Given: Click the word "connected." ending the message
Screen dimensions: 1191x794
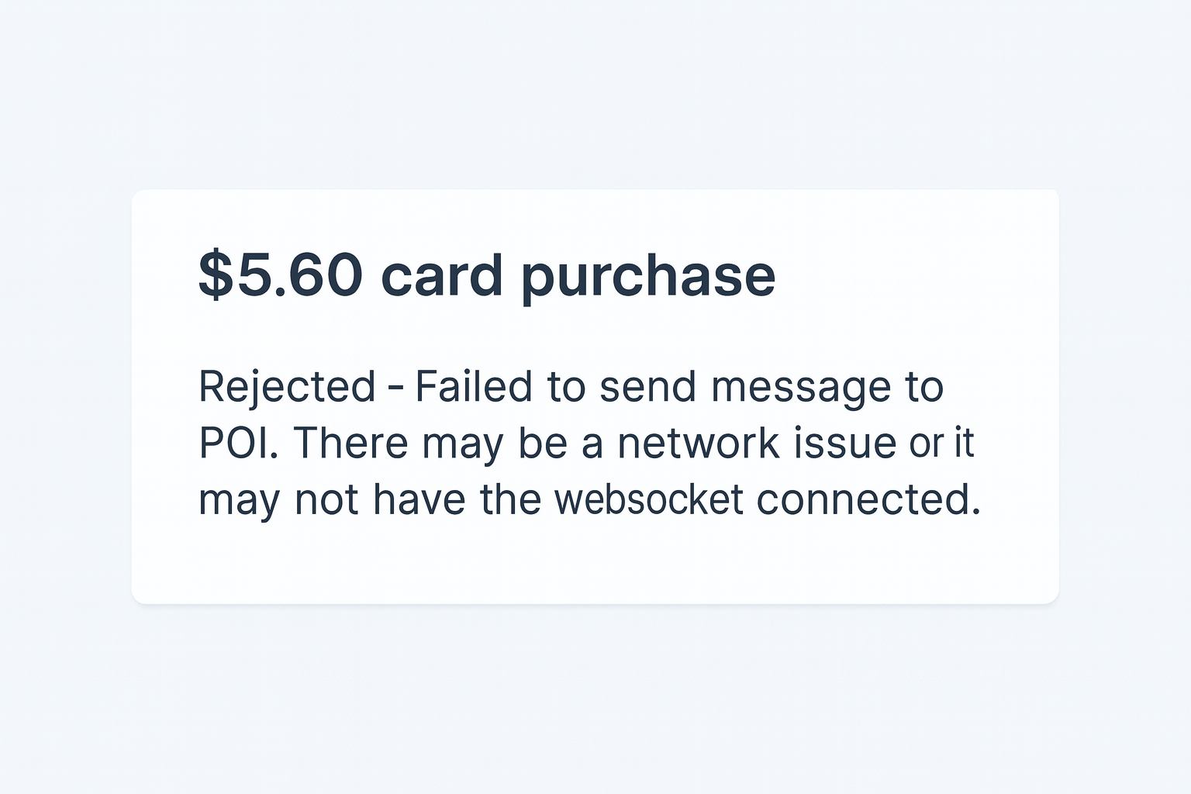Looking at the screenshot, I should click(868, 499).
